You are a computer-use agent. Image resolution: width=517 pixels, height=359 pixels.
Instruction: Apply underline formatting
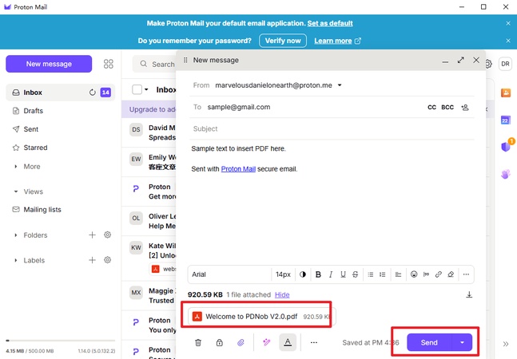(x=343, y=274)
